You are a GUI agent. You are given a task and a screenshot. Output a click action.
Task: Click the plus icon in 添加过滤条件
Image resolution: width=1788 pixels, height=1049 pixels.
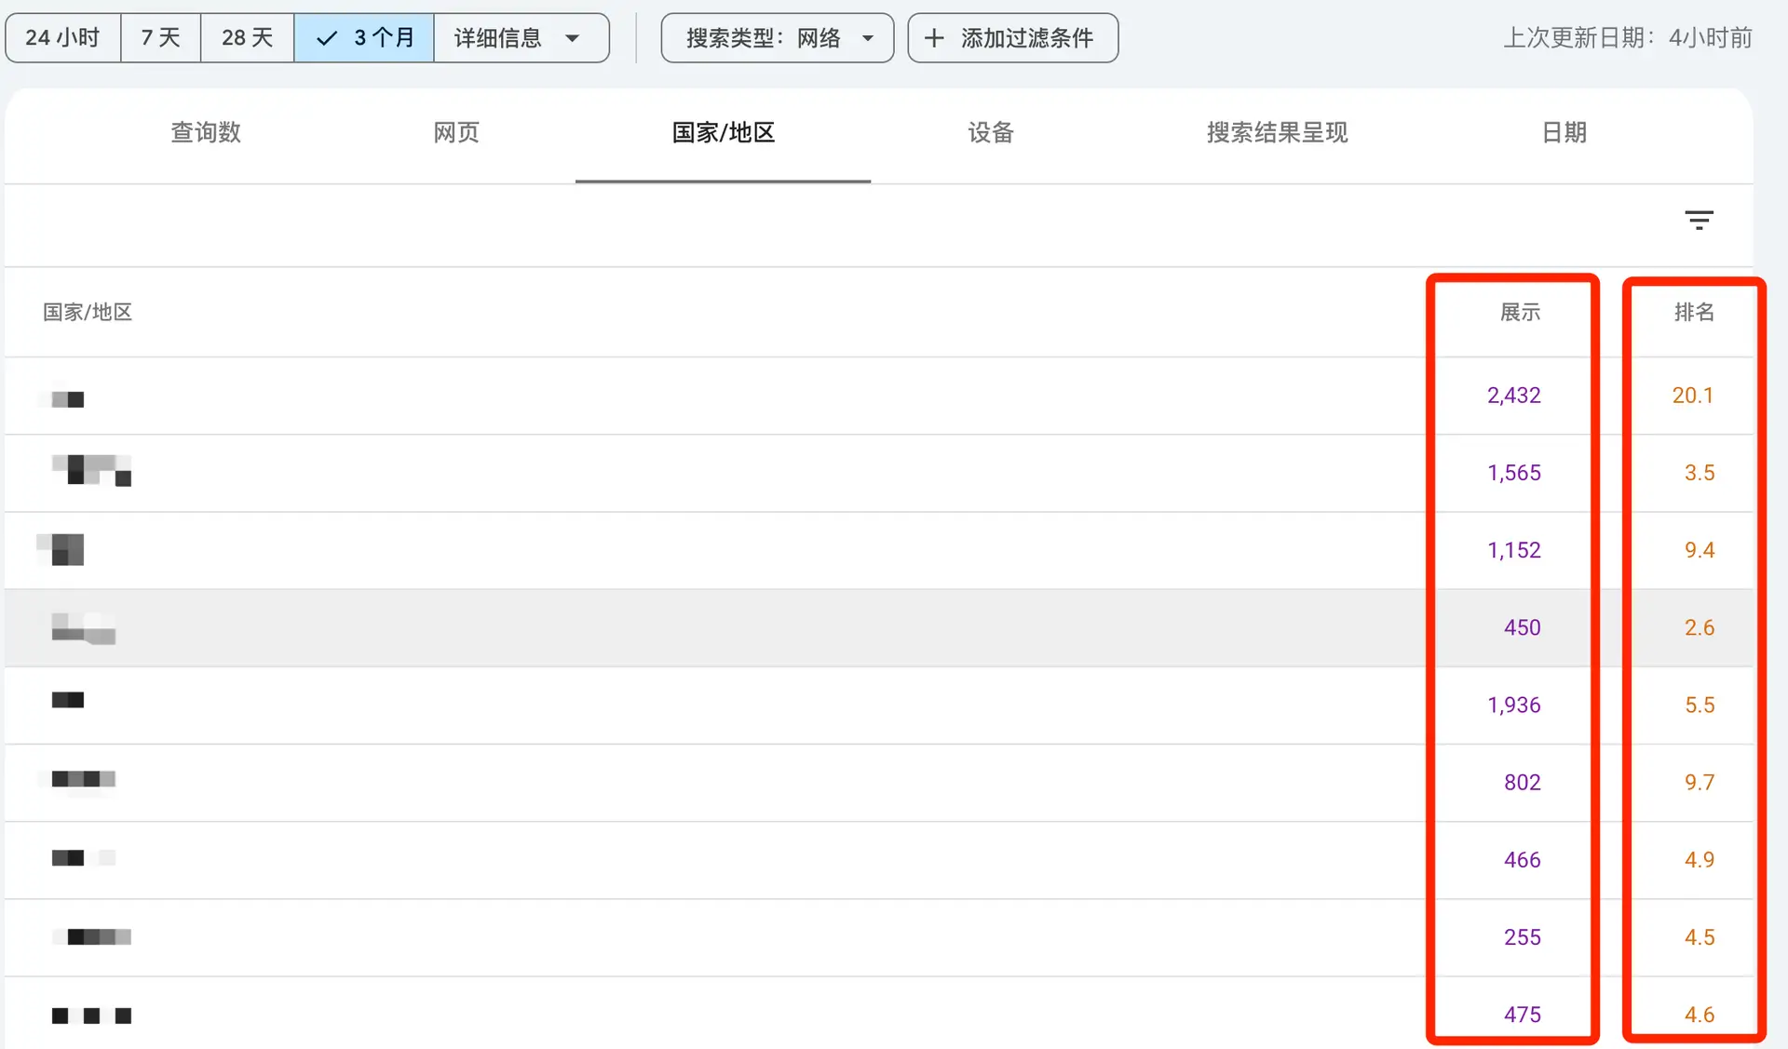(x=934, y=38)
